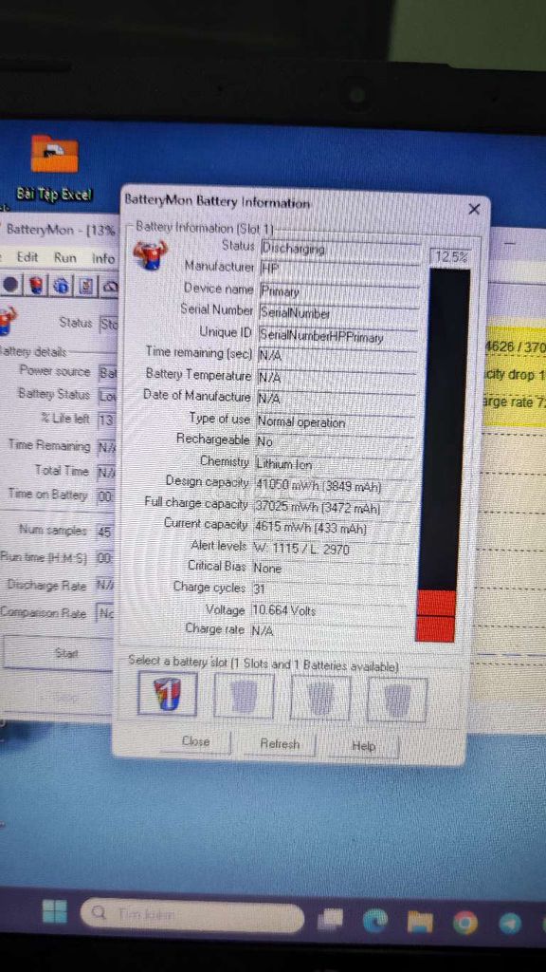Click the taskbar search box
The image size is (546, 972).
tap(191, 916)
